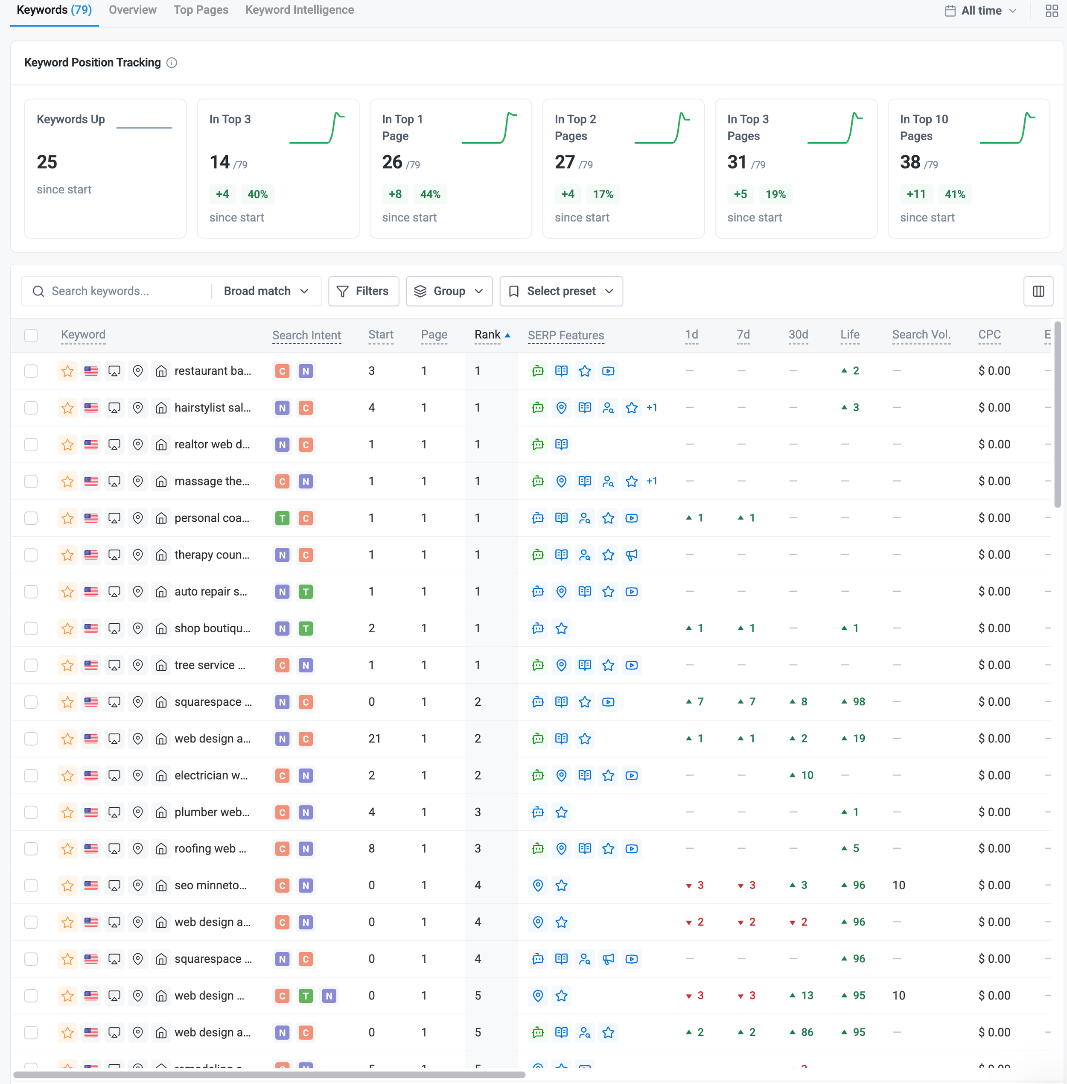The height and width of the screenshot is (1084, 1067).
Task: Click the AI robot SERP icon in the realtor web d... row
Action: click(538, 444)
